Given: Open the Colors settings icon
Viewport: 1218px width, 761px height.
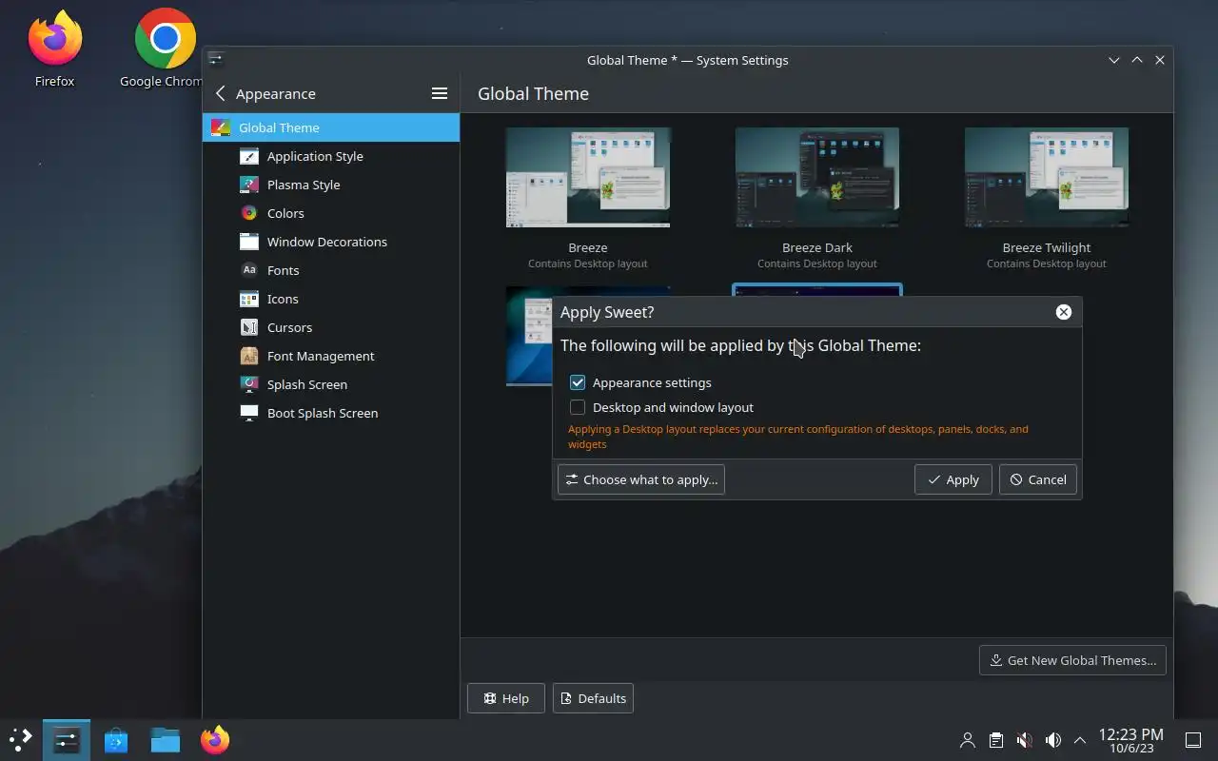Looking at the screenshot, I should 249,213.
